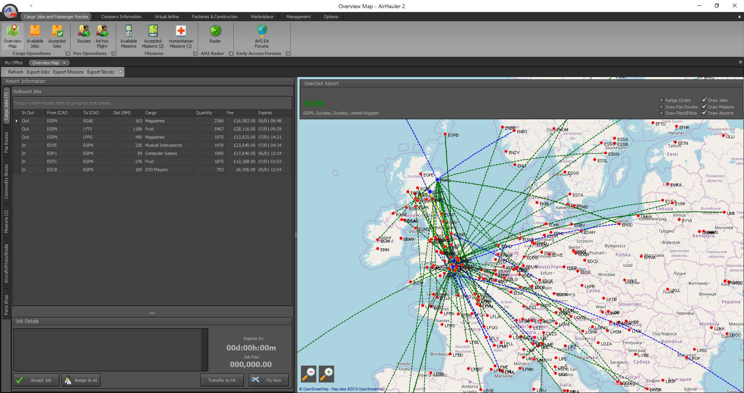Open Available Jobs in the ribbon

click(35, 36)
